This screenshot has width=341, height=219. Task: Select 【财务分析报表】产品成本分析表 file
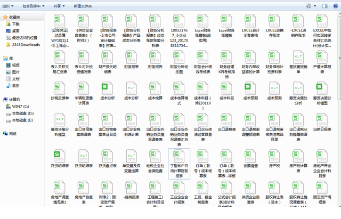[x=132, y=28]
